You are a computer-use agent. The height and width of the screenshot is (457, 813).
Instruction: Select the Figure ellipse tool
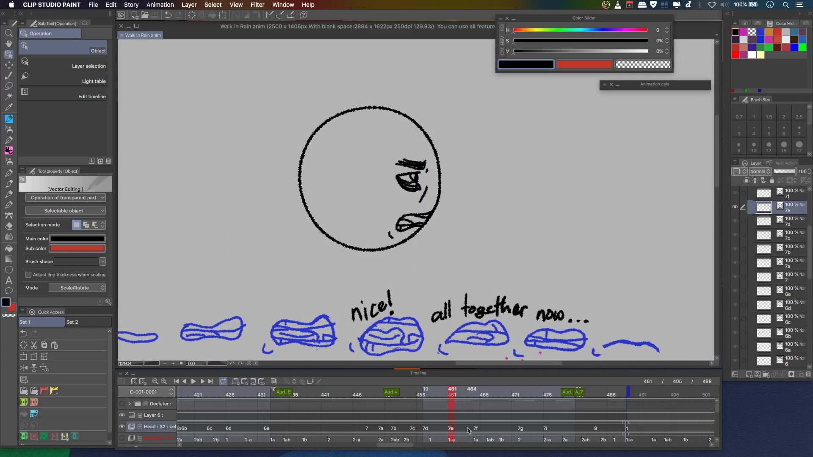click(8, 270)
